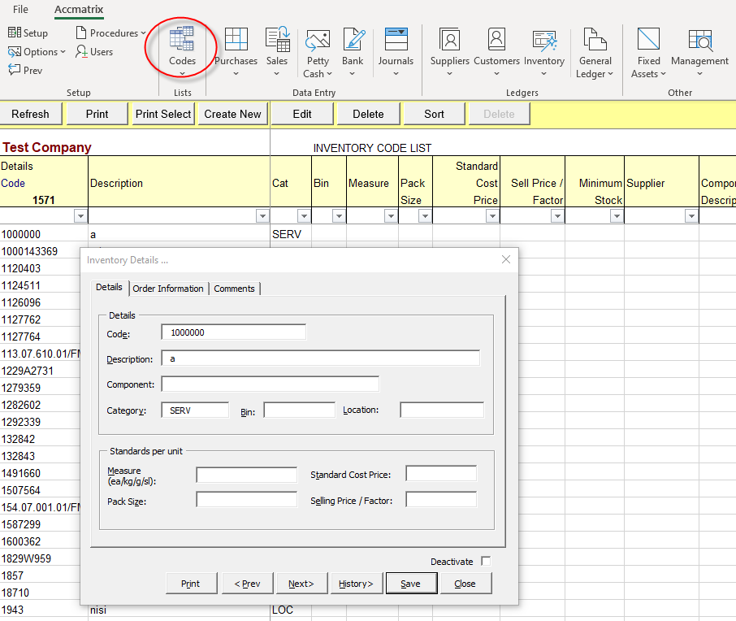This screenshot has width=736, height=621.
Task: Click the Sales ribbon icon
Action: point(277,47)
